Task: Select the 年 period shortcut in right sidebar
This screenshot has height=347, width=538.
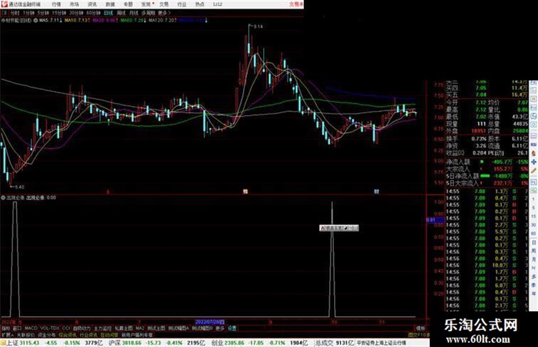Action: [533, 294]
